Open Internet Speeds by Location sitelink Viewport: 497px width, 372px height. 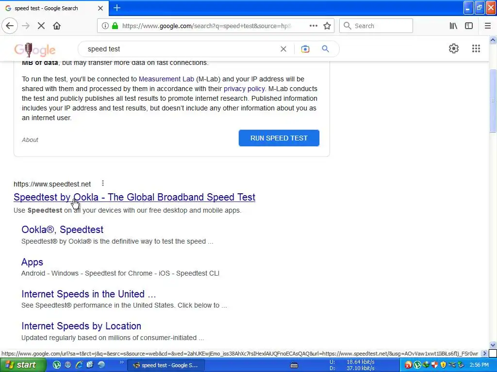coord(81,326)
